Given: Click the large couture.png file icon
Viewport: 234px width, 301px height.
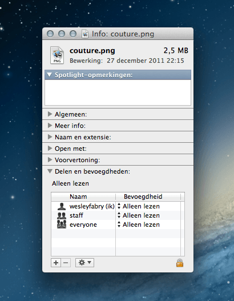Looking at the screenshot, I should (x=57, y=55).
